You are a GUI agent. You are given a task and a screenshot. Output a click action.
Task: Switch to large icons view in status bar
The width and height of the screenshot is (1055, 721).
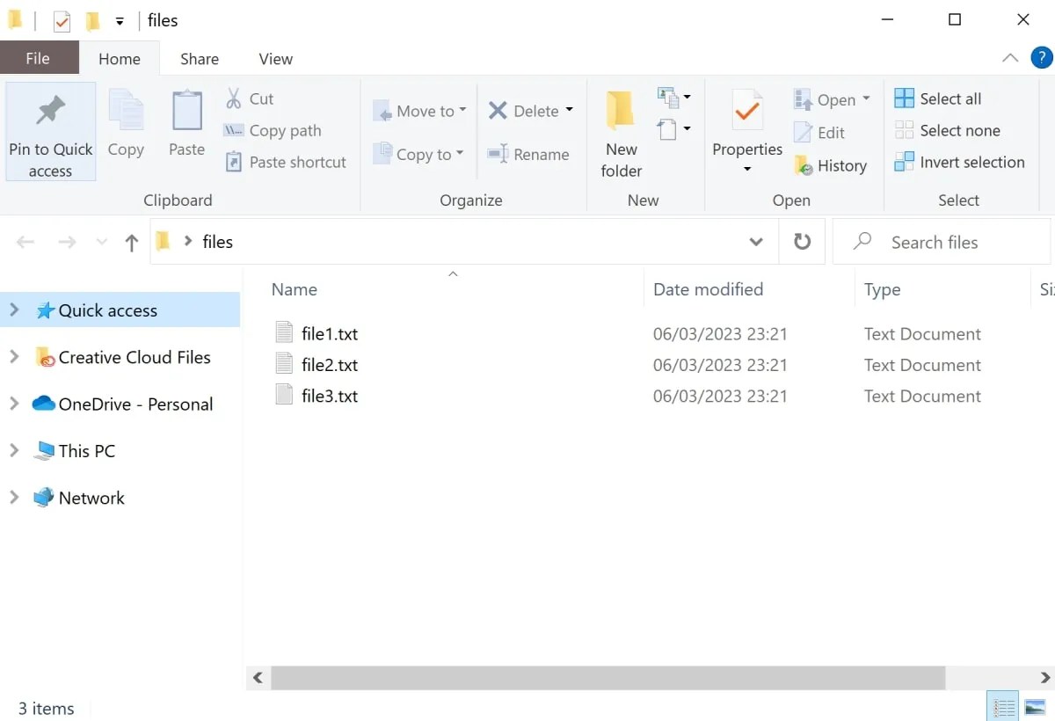pyautogui.click(x=1036, y=705)
